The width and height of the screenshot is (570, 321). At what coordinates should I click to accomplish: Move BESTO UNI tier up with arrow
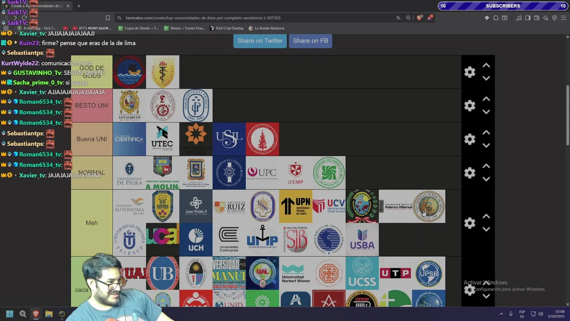pyautogui.click(x=486, y=99)
